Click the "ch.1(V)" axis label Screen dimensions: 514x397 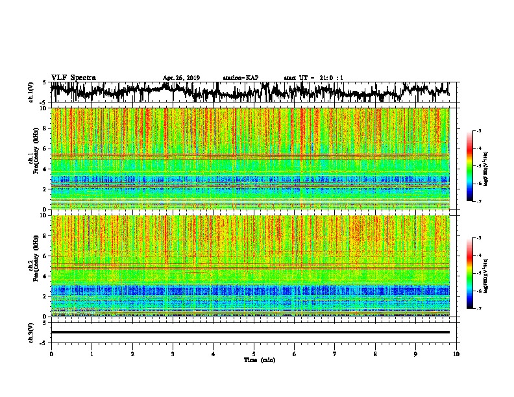coord(31,92)
